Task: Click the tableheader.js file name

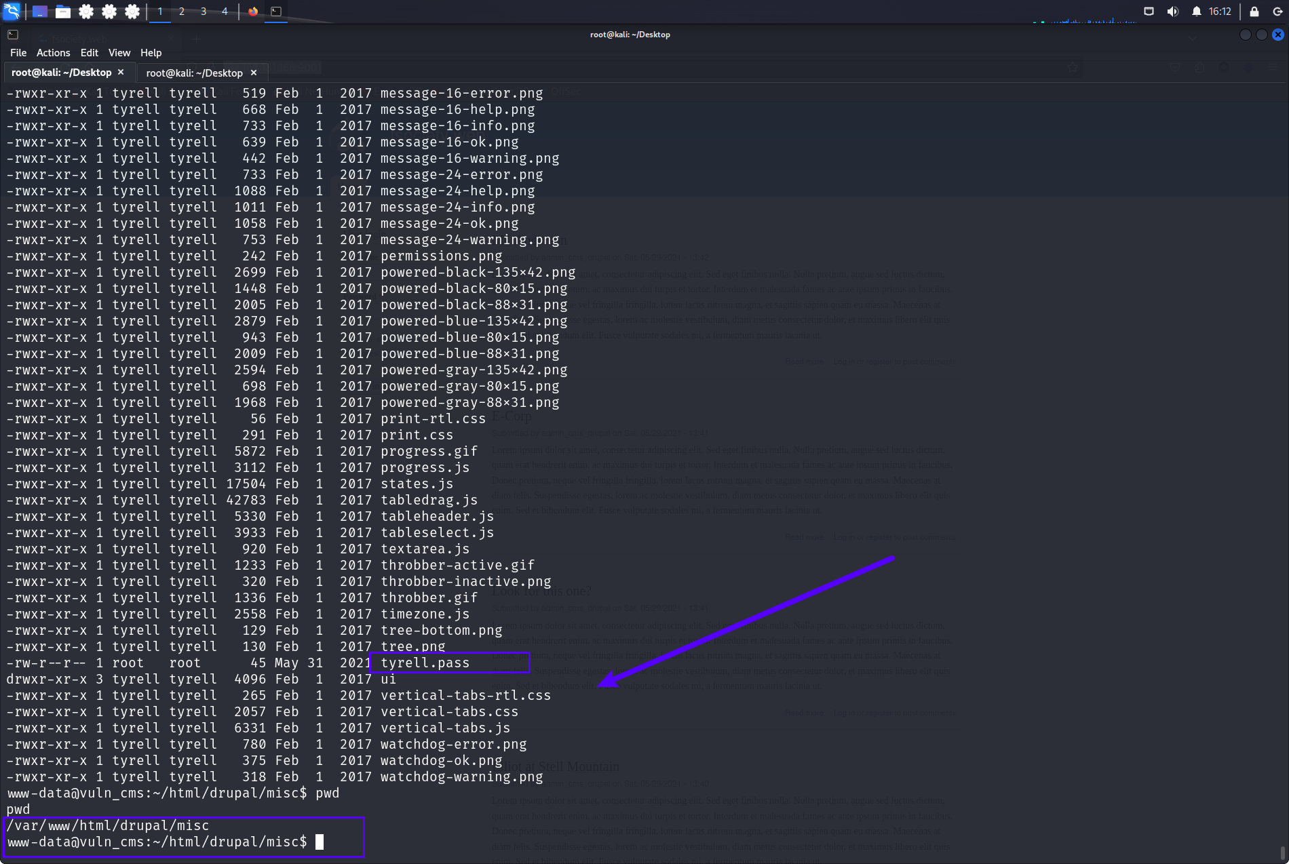Action: coord(438,516)
